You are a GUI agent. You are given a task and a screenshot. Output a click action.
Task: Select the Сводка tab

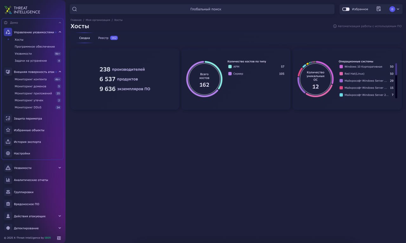(84, 38)
